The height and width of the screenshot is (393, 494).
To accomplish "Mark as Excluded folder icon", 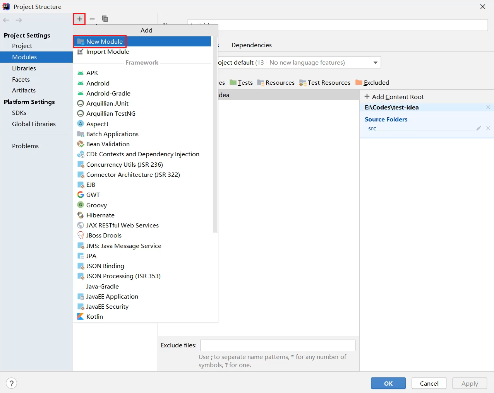I will click(x=359, y=82).
